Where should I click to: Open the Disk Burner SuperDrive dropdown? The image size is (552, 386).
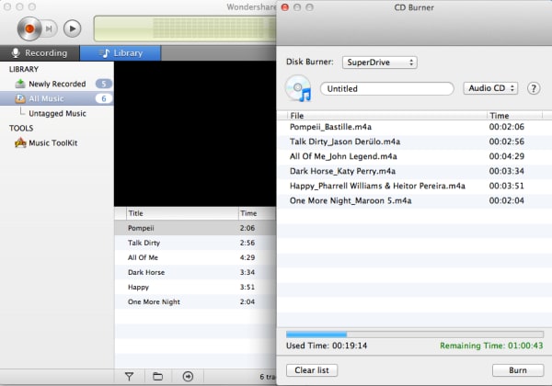[379, 62]
